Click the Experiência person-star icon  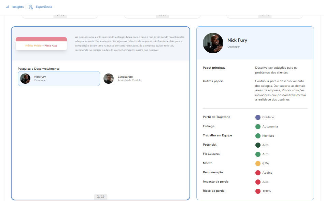31,7
